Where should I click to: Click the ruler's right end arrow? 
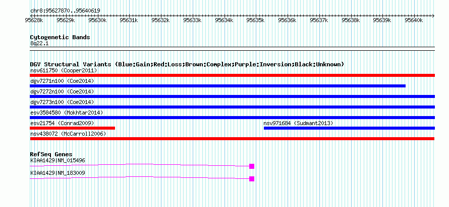[433, 16]
